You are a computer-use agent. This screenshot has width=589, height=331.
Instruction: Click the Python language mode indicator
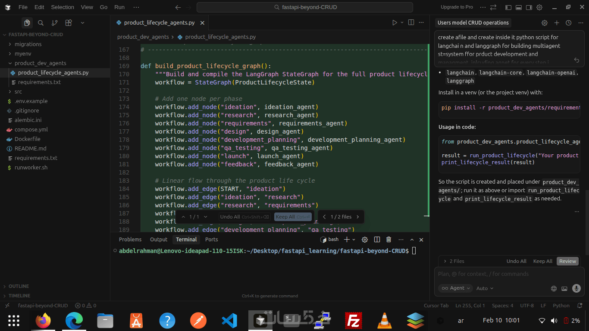pos(561,306)
